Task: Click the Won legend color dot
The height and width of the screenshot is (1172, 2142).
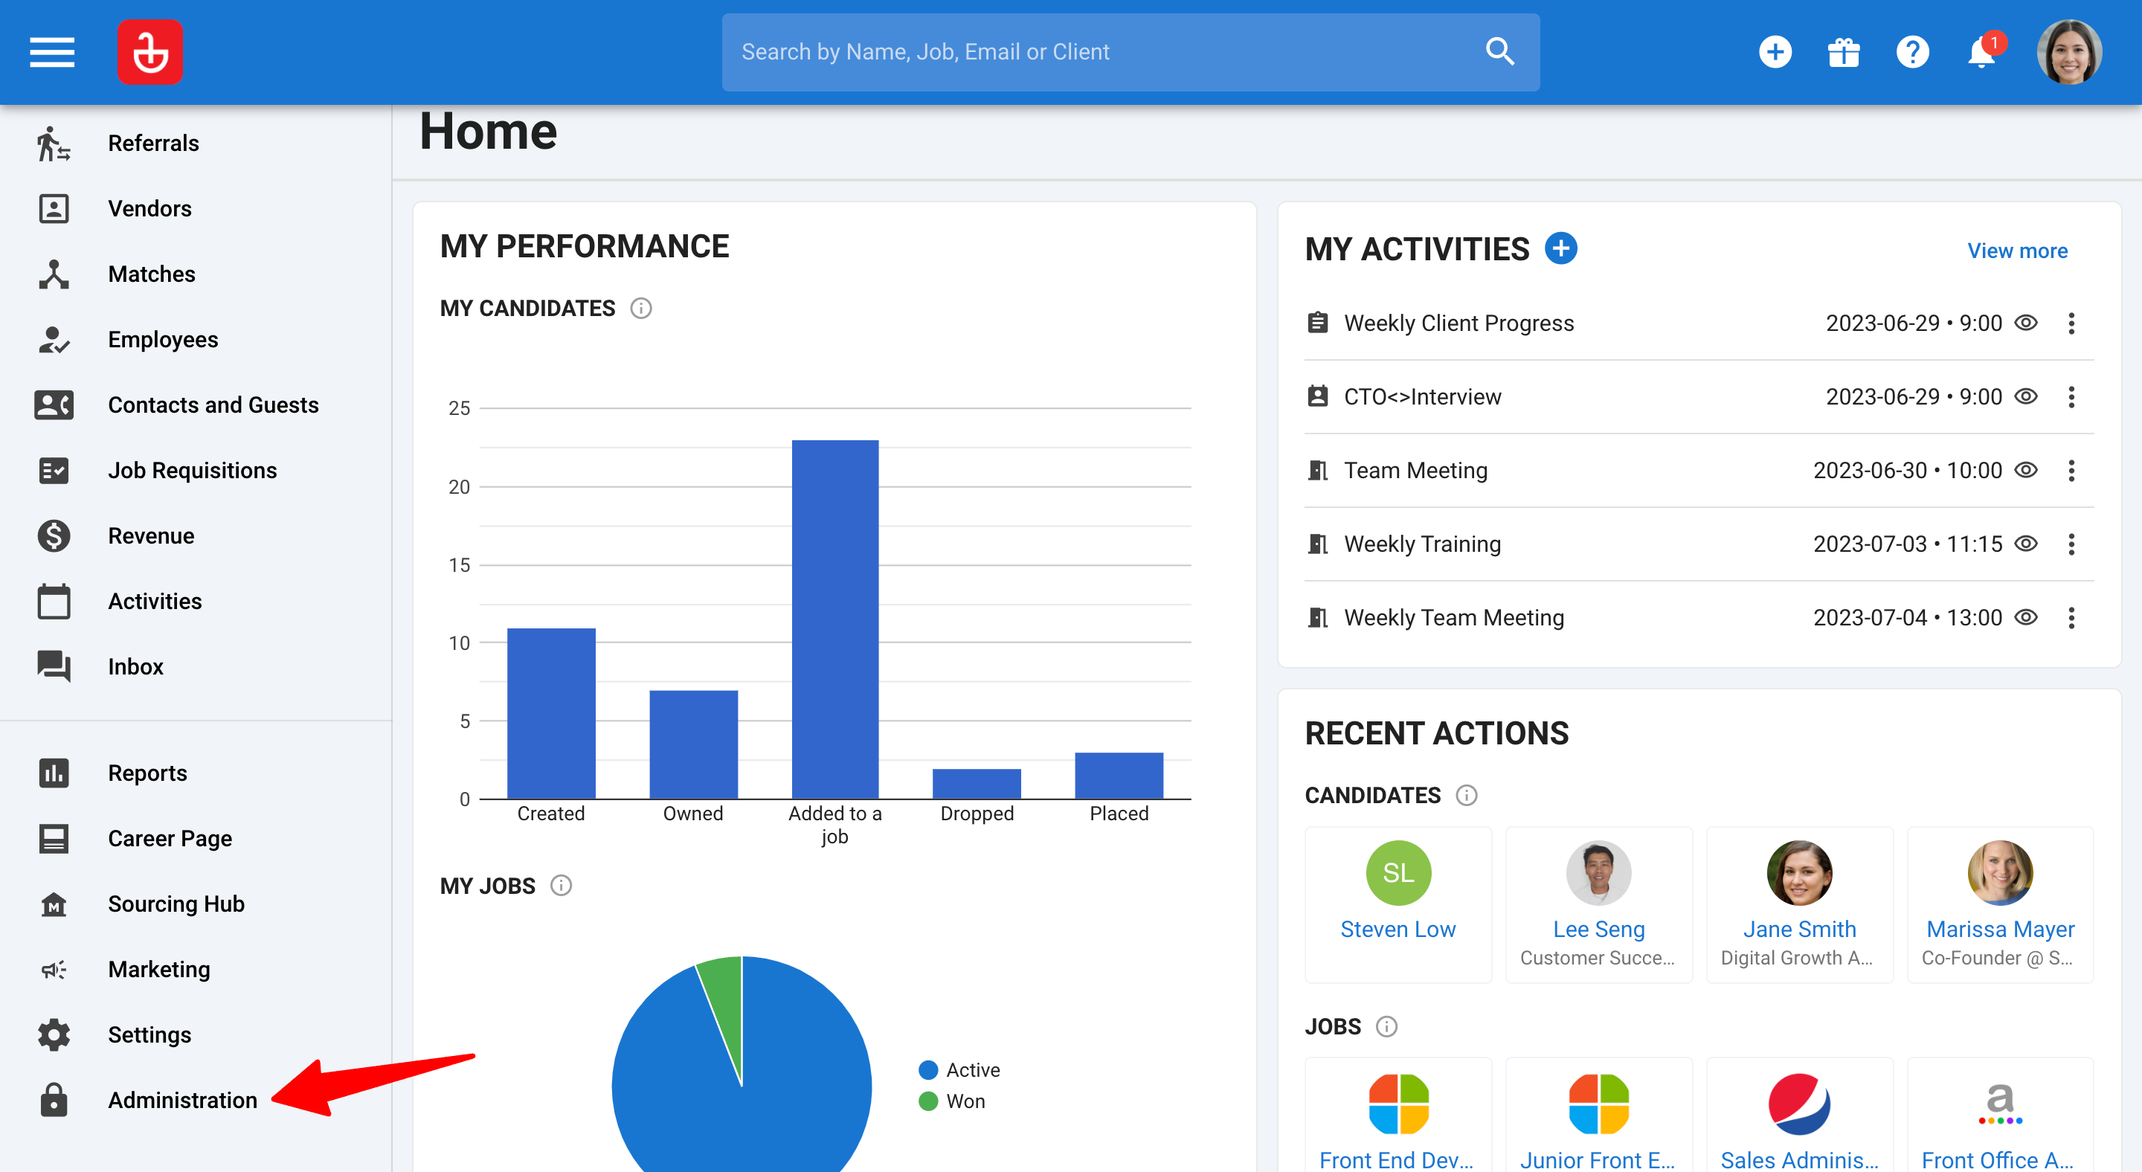Action: [928, 1101]
